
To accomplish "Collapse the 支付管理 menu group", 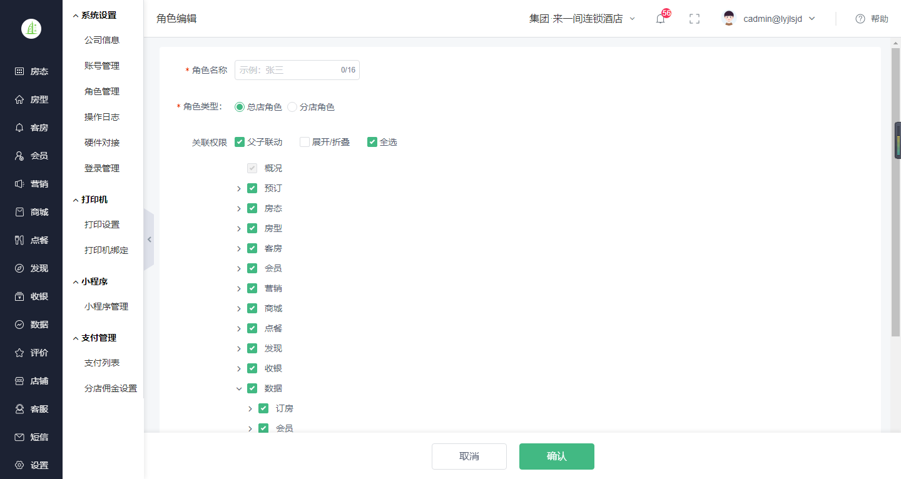I will click(94, 338).
